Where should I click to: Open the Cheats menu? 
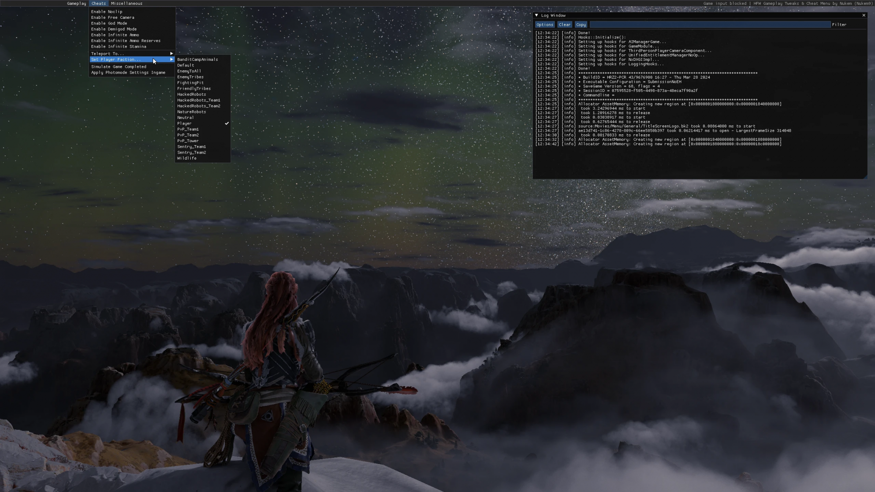coord(99,3)
